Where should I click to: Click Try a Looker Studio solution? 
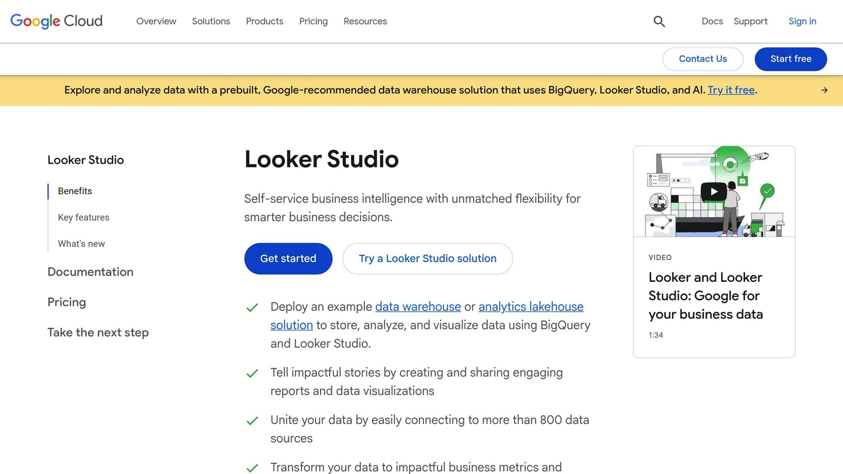pyautogui.click(x=427, y=259)
